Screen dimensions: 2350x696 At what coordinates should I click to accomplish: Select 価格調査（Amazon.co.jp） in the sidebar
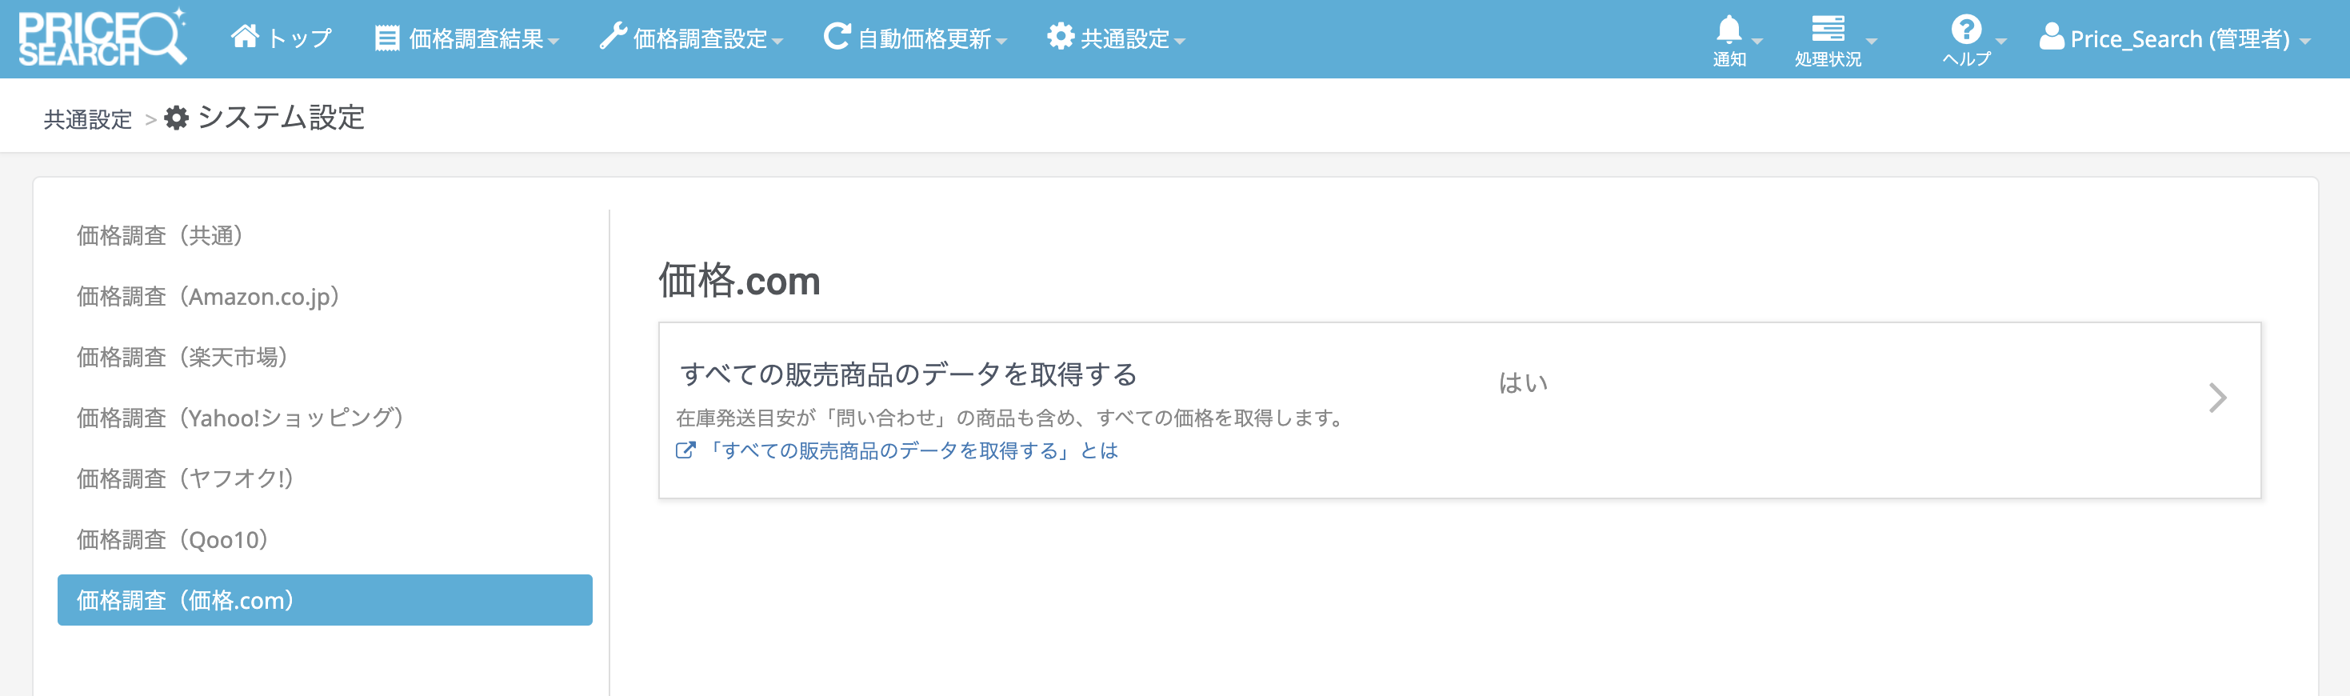click(208, 297)
